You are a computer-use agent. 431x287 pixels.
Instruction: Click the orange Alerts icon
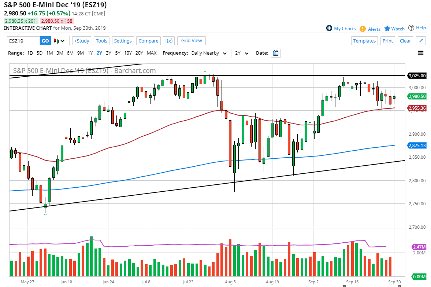pyautogui.click(x=363, y=29)
